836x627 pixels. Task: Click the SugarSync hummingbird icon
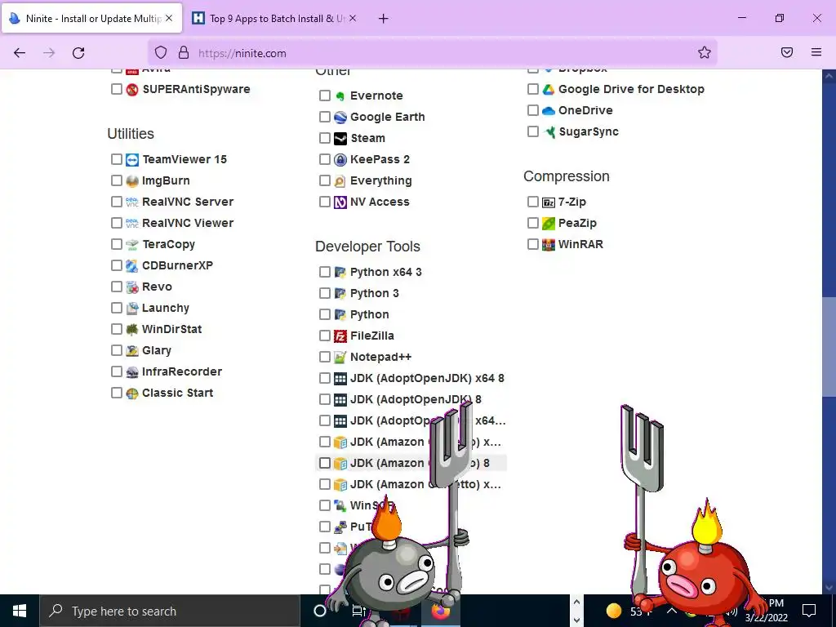click(x=549, y=131)
